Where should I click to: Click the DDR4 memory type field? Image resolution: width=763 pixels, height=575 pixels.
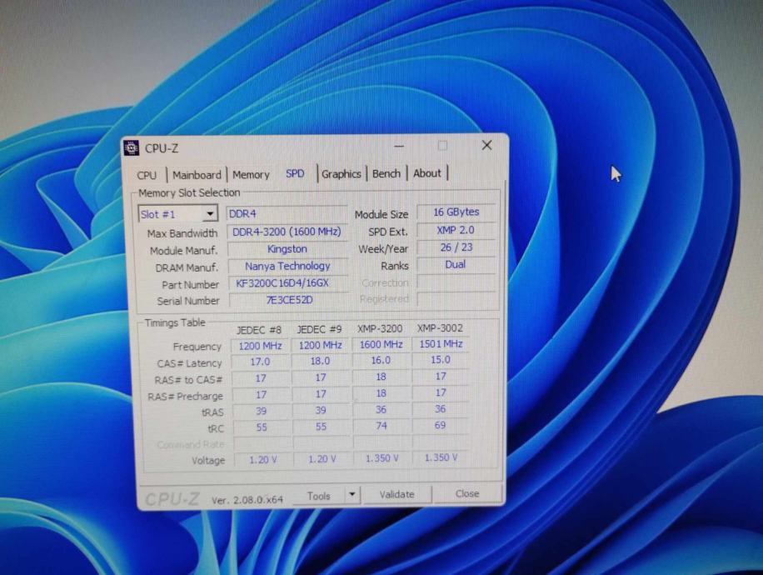point(287,213)
